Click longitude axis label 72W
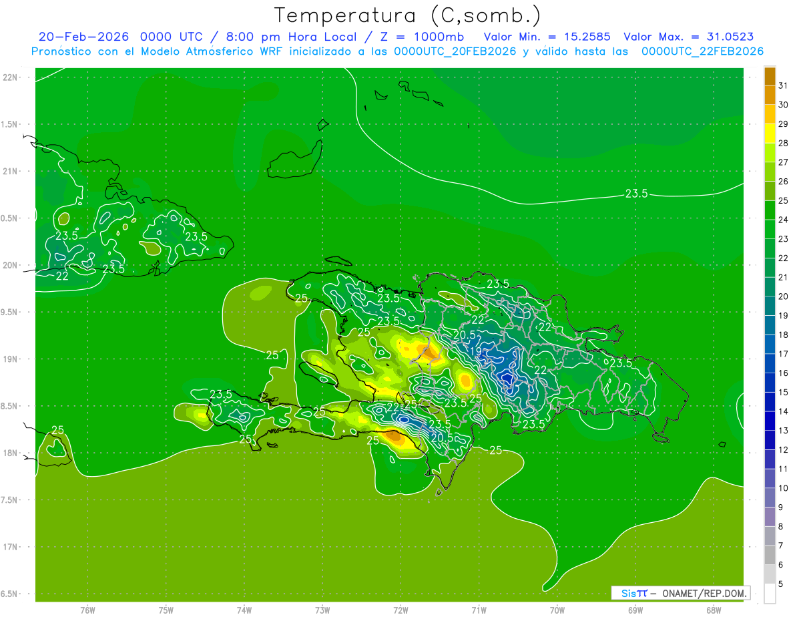Screen dimensions: 801x619 [400, 610]
